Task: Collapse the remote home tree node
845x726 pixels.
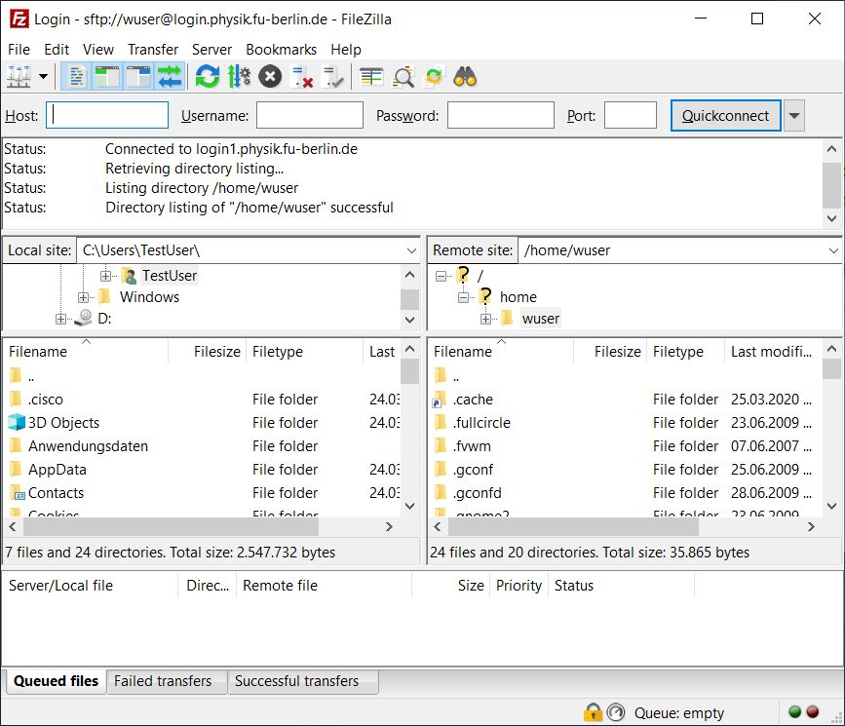Action: pyautogui.click(x=463, y=297)
